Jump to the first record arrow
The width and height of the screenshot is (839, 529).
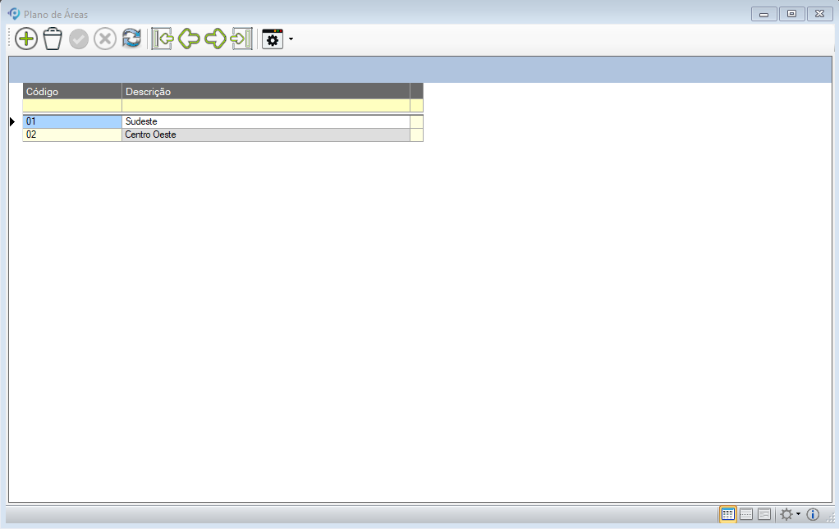coord(163,39)
